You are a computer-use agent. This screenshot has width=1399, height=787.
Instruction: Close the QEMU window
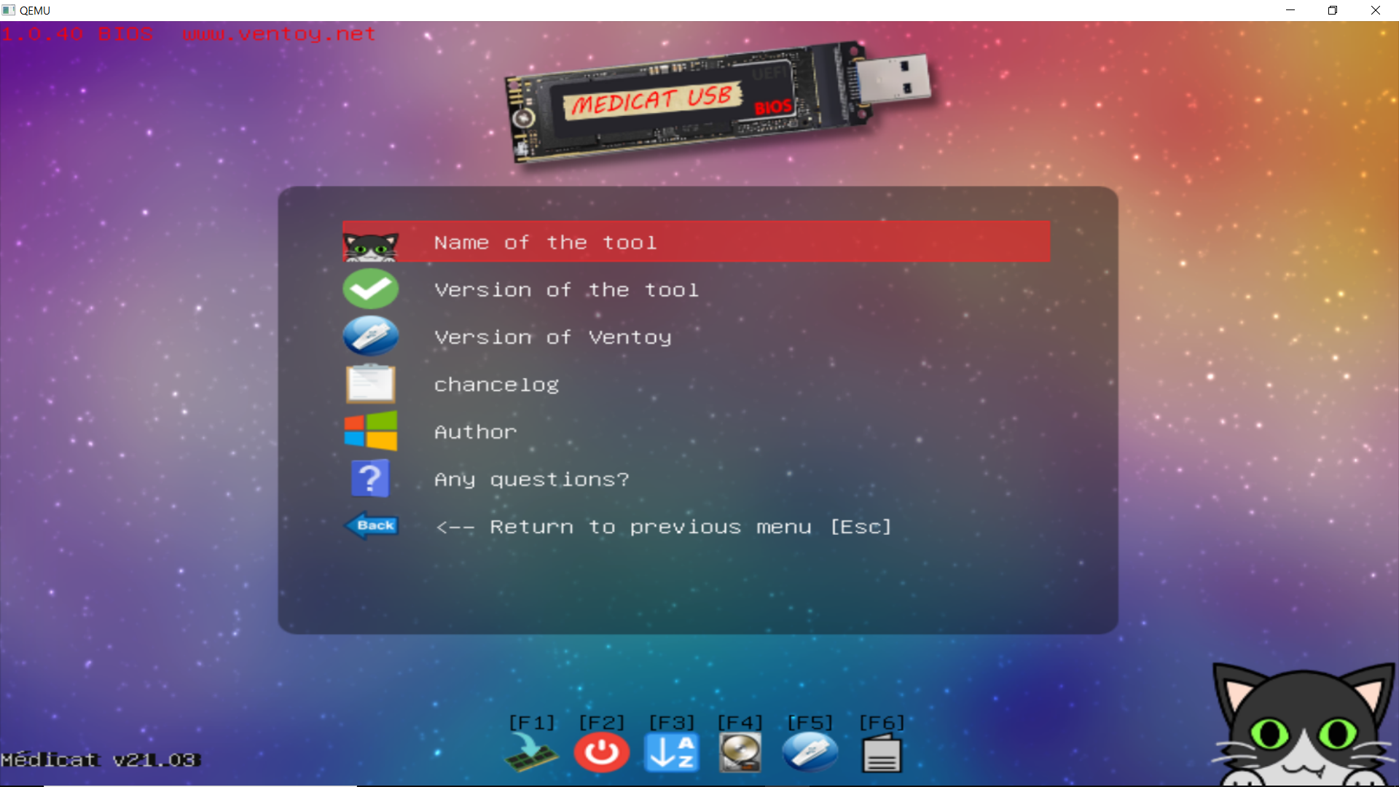(1376, 10)
